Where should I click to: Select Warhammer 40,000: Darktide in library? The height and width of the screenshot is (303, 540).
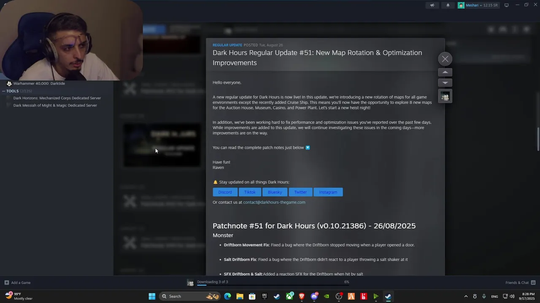39,83
